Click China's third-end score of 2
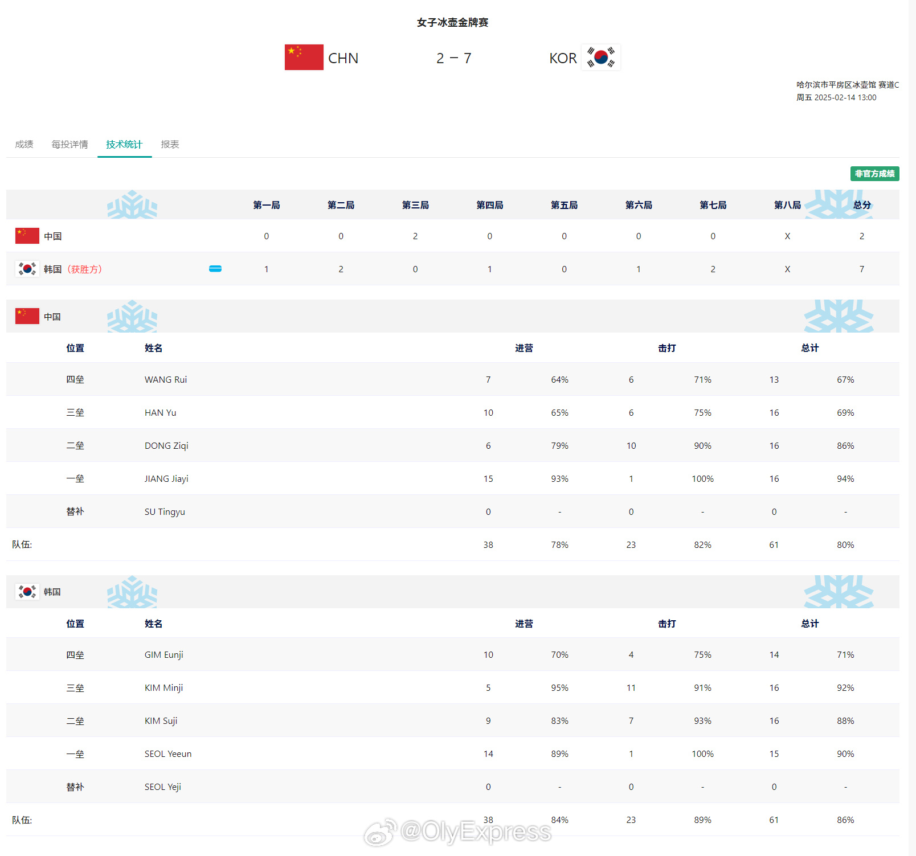Viewport: 916px width, 856px height. point(415,236)
